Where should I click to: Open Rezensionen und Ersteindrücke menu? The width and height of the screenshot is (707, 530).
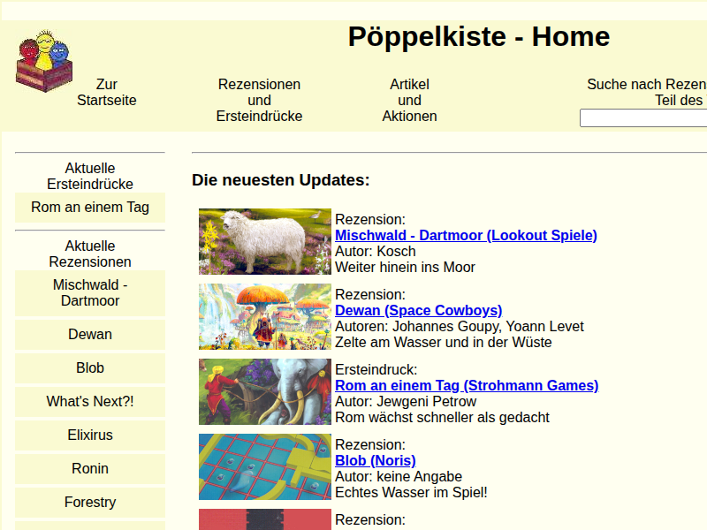click(x=259, y=101)
